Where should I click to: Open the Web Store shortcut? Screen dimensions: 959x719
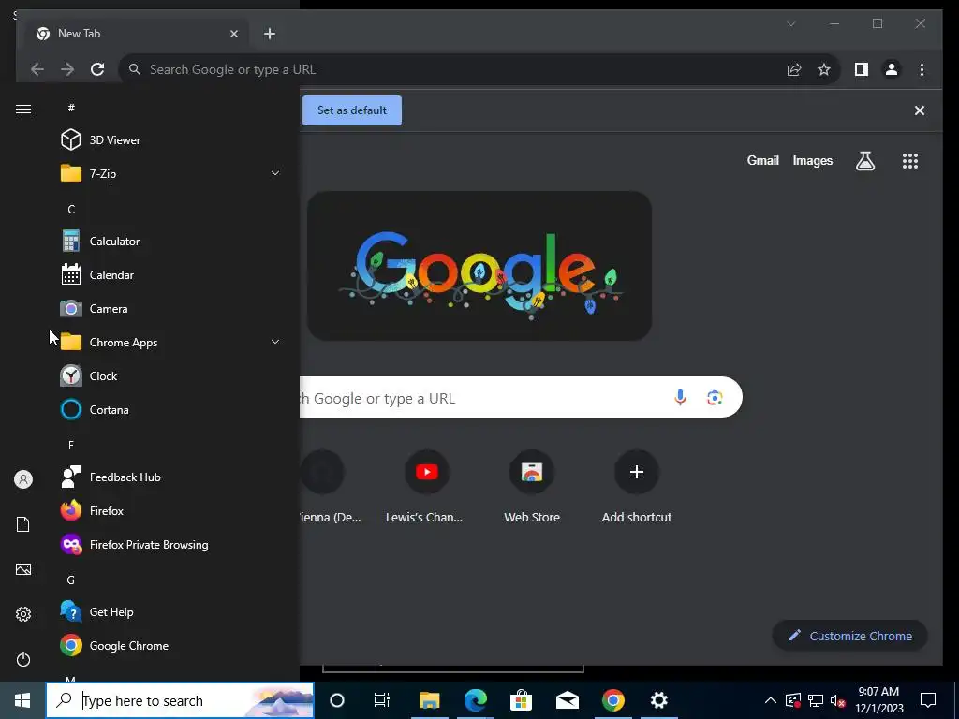click(x=532, y=488)
